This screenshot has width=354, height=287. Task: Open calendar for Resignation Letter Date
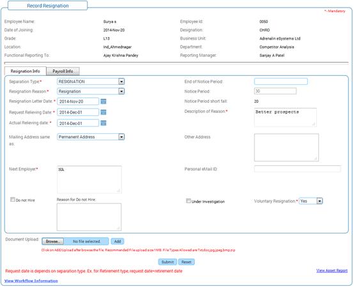[104, 101]
